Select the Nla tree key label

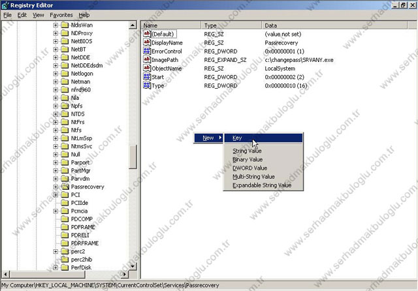[x=75, y=98]
